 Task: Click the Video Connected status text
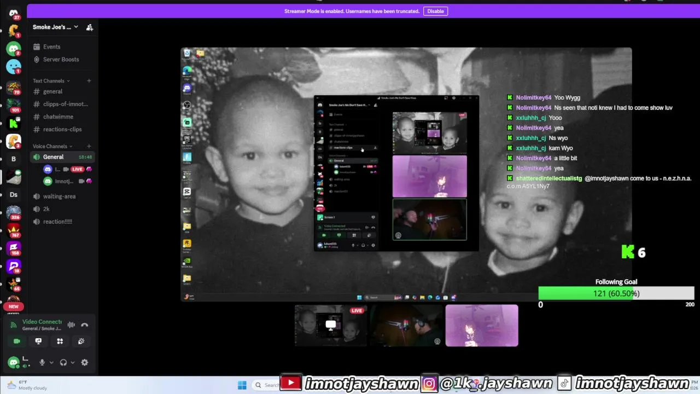(42, 322)
